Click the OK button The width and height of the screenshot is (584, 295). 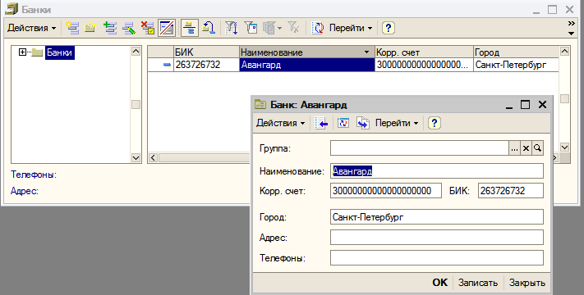click(x=440, y=283)
